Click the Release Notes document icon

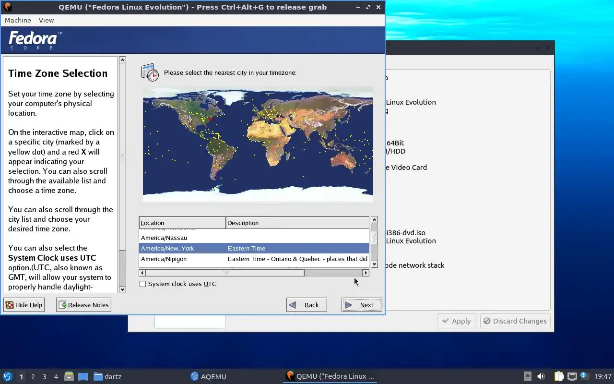pos(63,305)
